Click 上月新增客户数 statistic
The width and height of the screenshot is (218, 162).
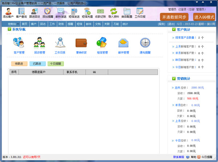(188, 47)
